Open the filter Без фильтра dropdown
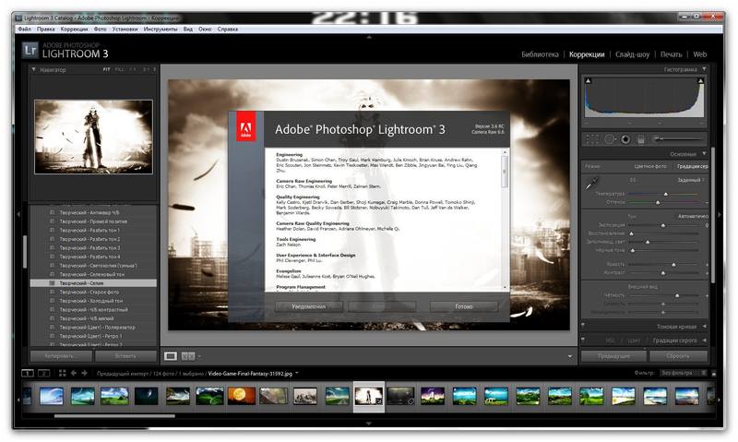The width and height of the screenshot is (738, 442). click(x=684, y=374)
